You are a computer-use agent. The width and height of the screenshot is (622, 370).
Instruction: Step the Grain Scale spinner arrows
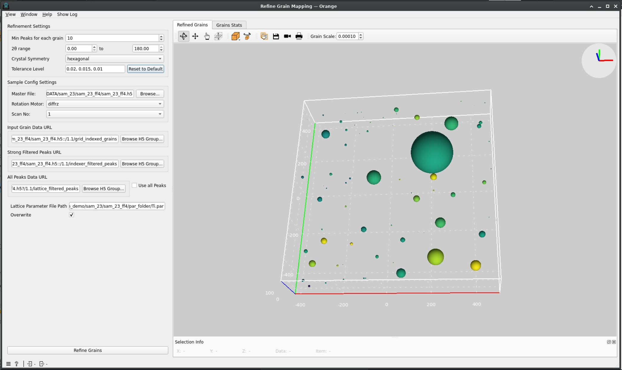point(361,36)
